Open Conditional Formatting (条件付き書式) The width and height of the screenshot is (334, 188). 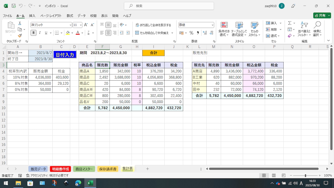pyautogui.click(x=224, y=29)
